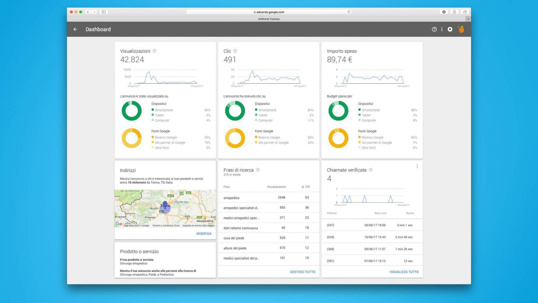Click the help icon next to Frasi di ricerca
Image resolution: width=538 pixels, height=303 pixels.
(258, 170)
